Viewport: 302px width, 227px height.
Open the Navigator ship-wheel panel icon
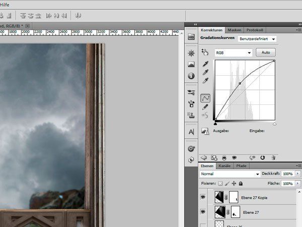click(191, 53)
